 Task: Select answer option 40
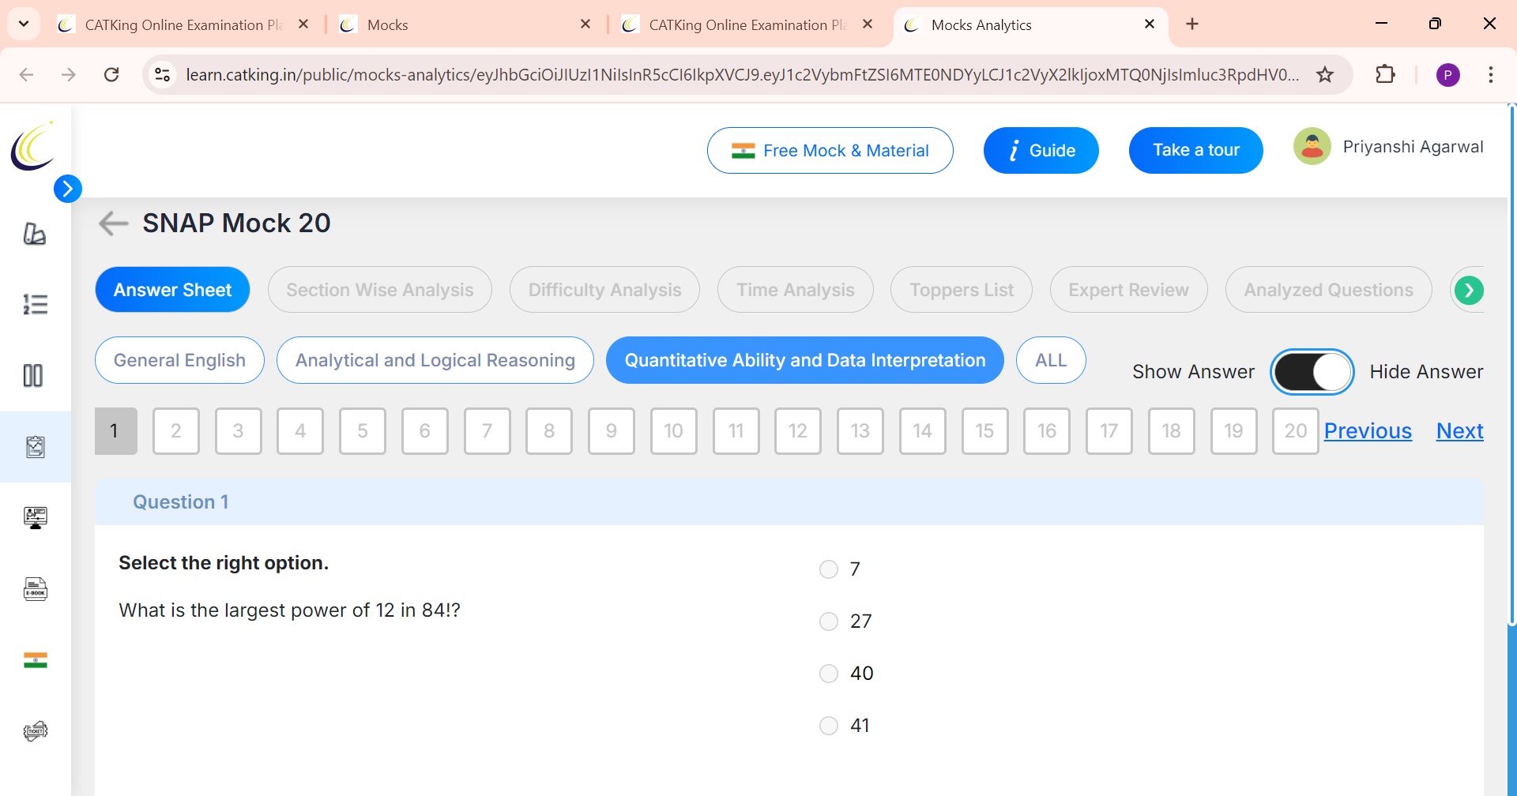pyautogui.click(x=829, y=674)
